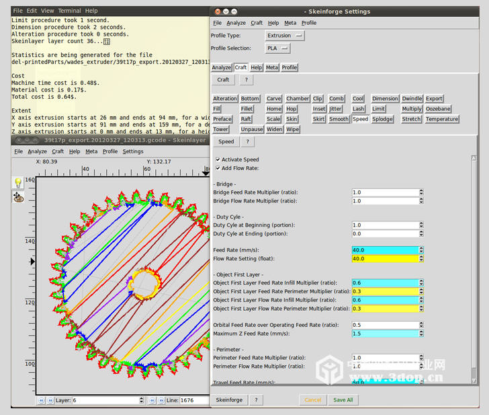Click stepper of Orbital Feed Rate ratio field
This screenshot has width=489, height=415.
click(421, 325)
